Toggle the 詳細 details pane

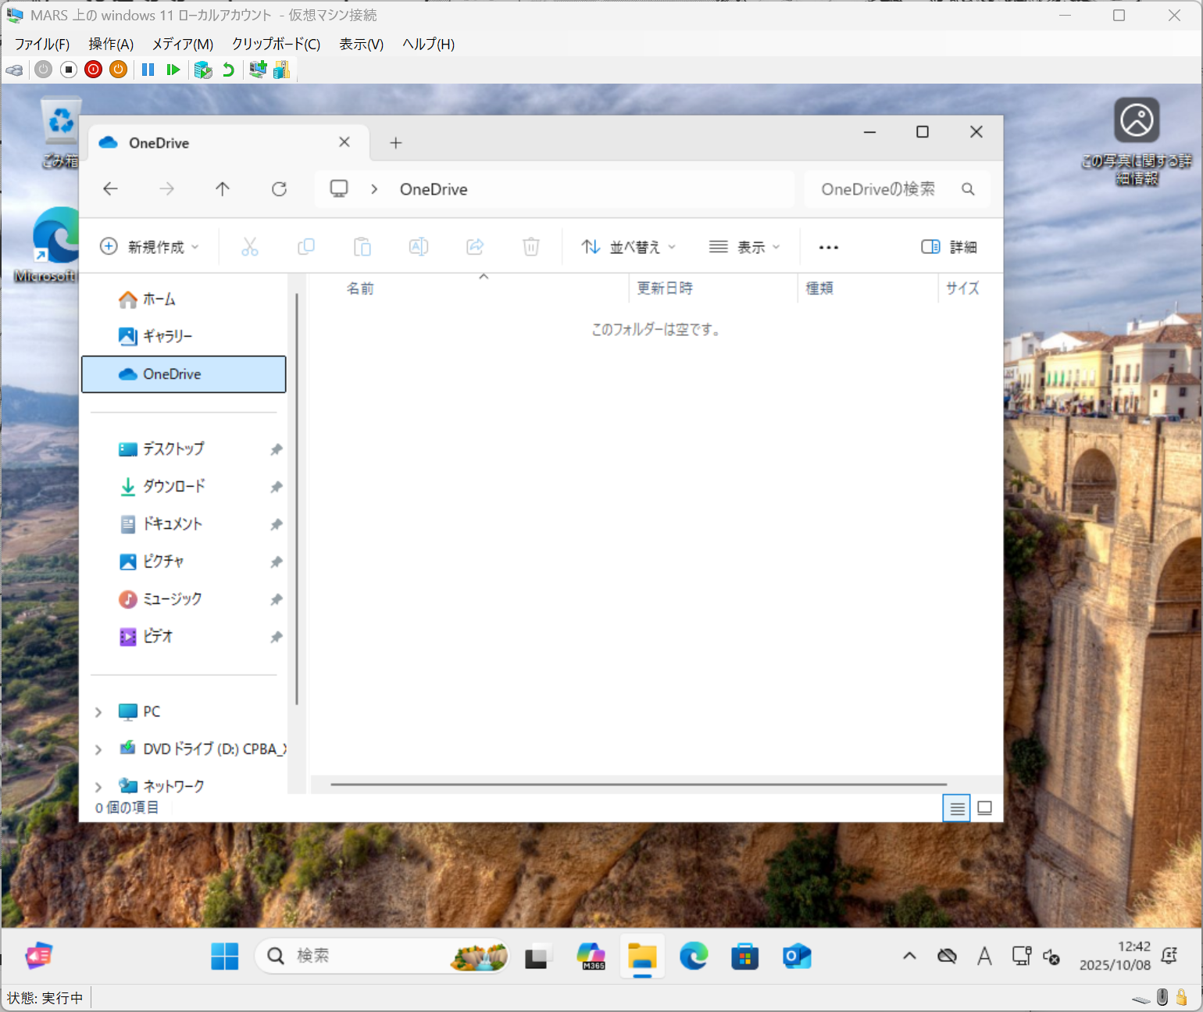coord(949,247)
